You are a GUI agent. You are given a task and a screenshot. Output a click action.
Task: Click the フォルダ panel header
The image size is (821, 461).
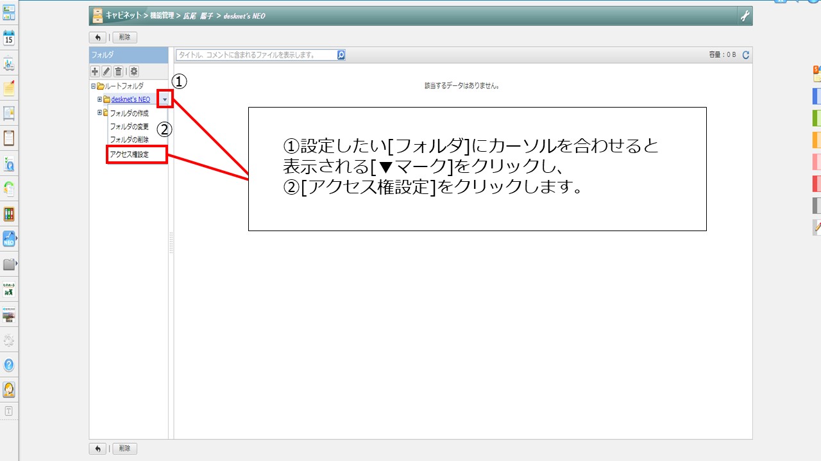pyautogui.click(x=128, y=55)
